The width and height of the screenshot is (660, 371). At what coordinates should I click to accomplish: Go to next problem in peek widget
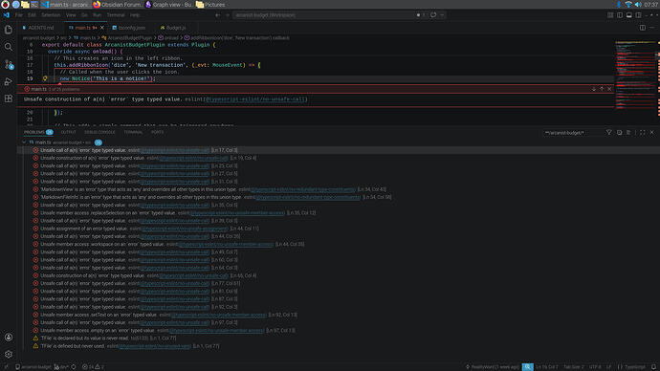[x=593, y=89]
